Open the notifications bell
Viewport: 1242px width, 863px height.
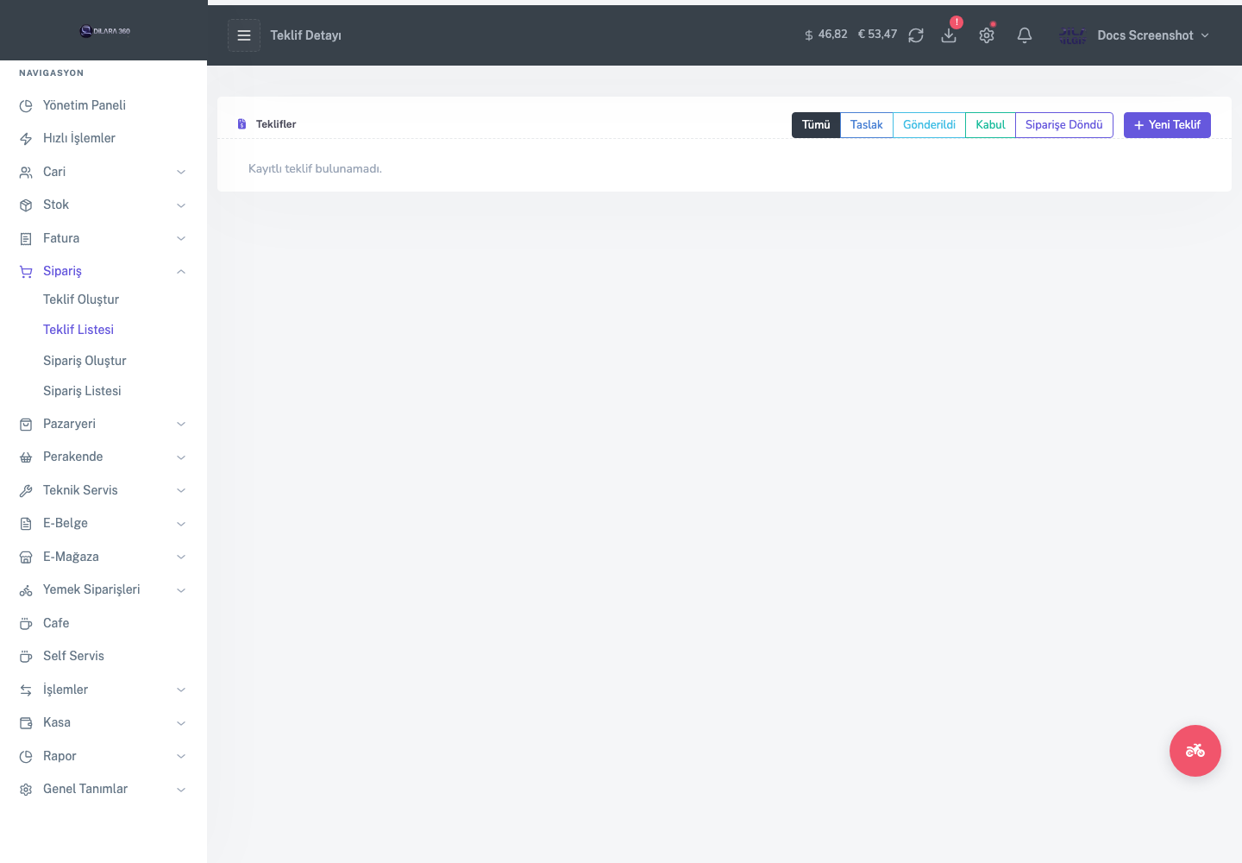click(1025, 35)
